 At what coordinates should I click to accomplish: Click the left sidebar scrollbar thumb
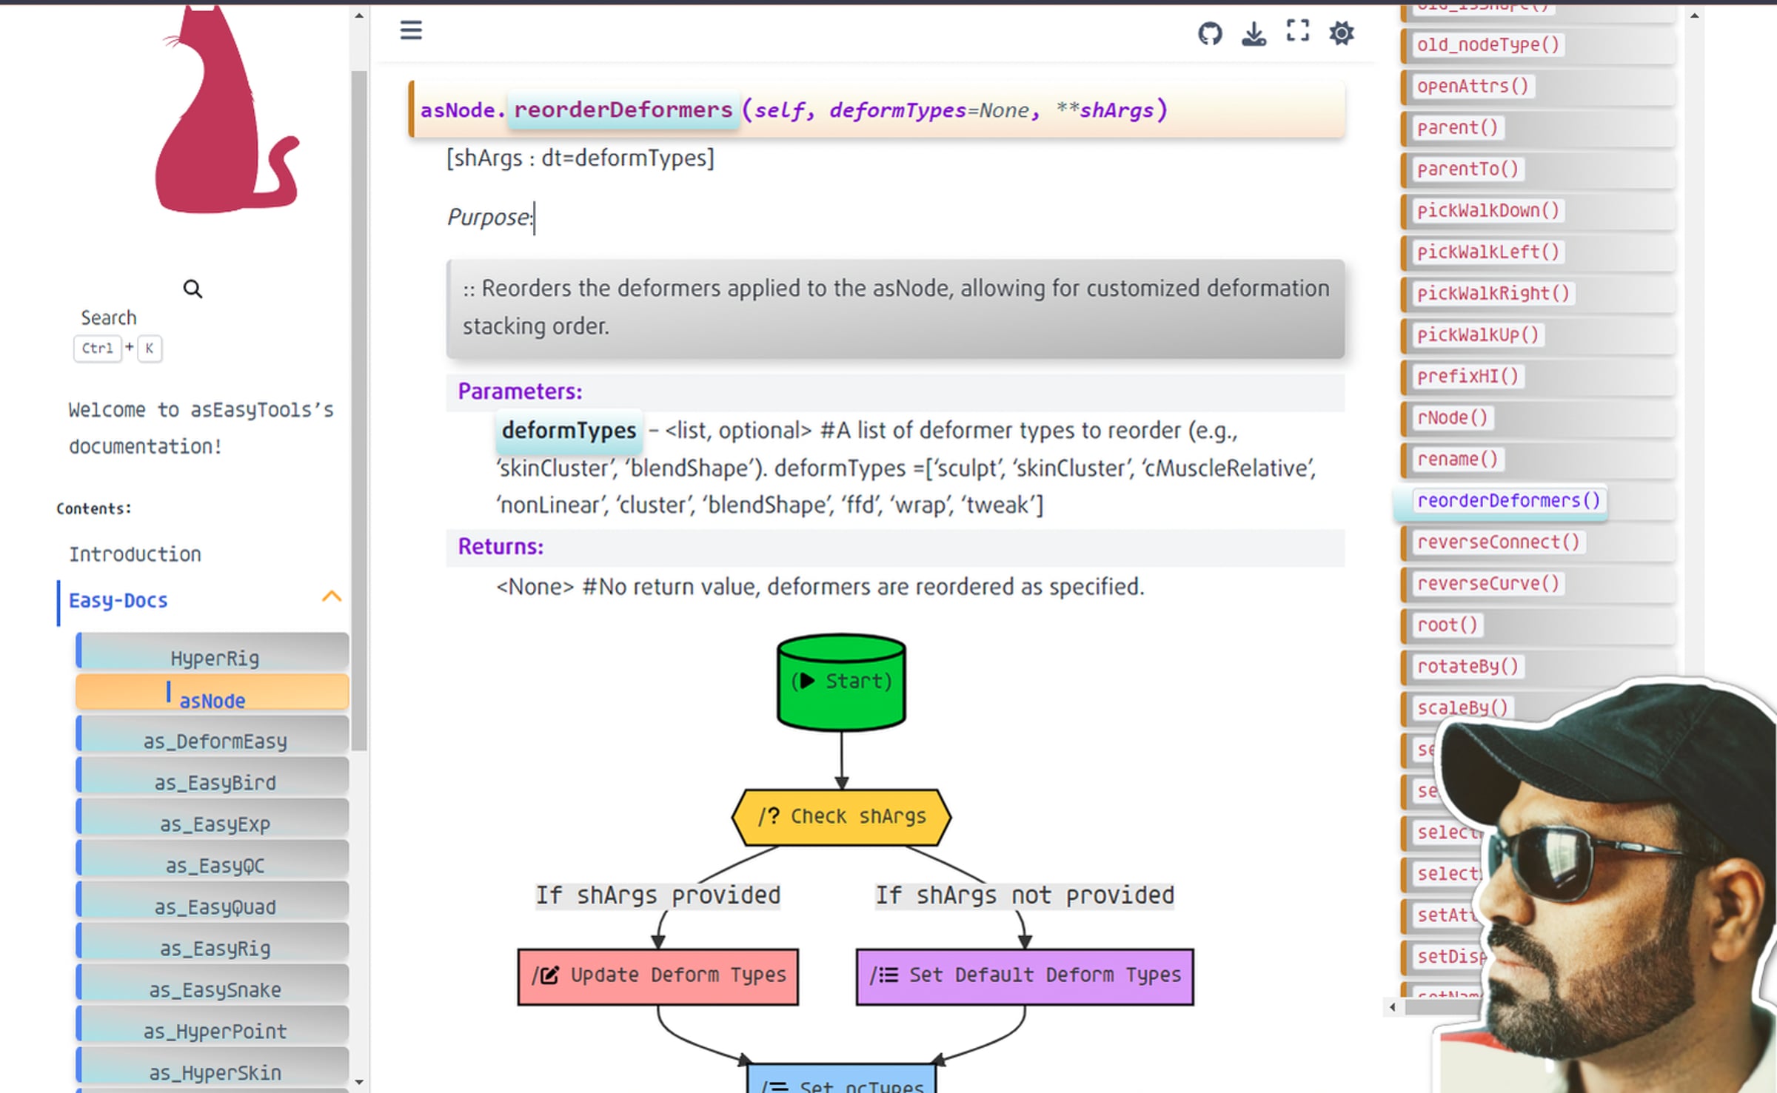[x=358, y=411]
